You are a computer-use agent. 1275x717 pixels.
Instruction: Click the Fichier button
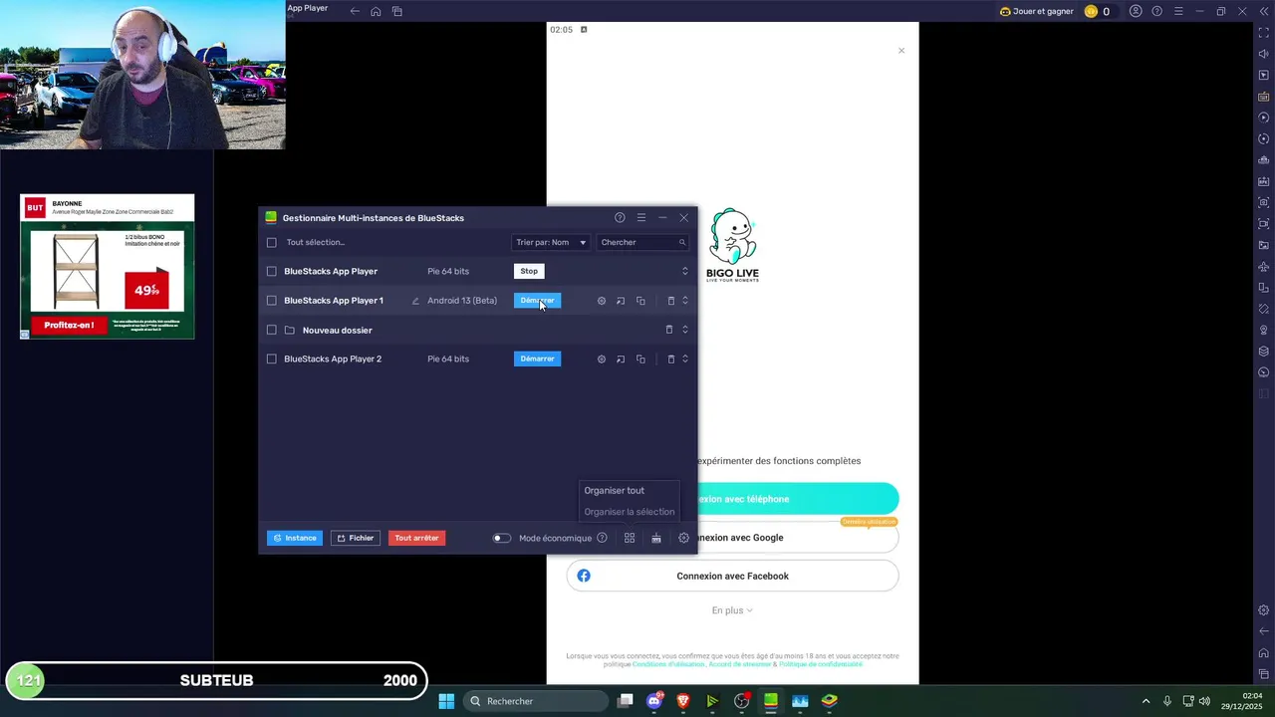point(356,538)
